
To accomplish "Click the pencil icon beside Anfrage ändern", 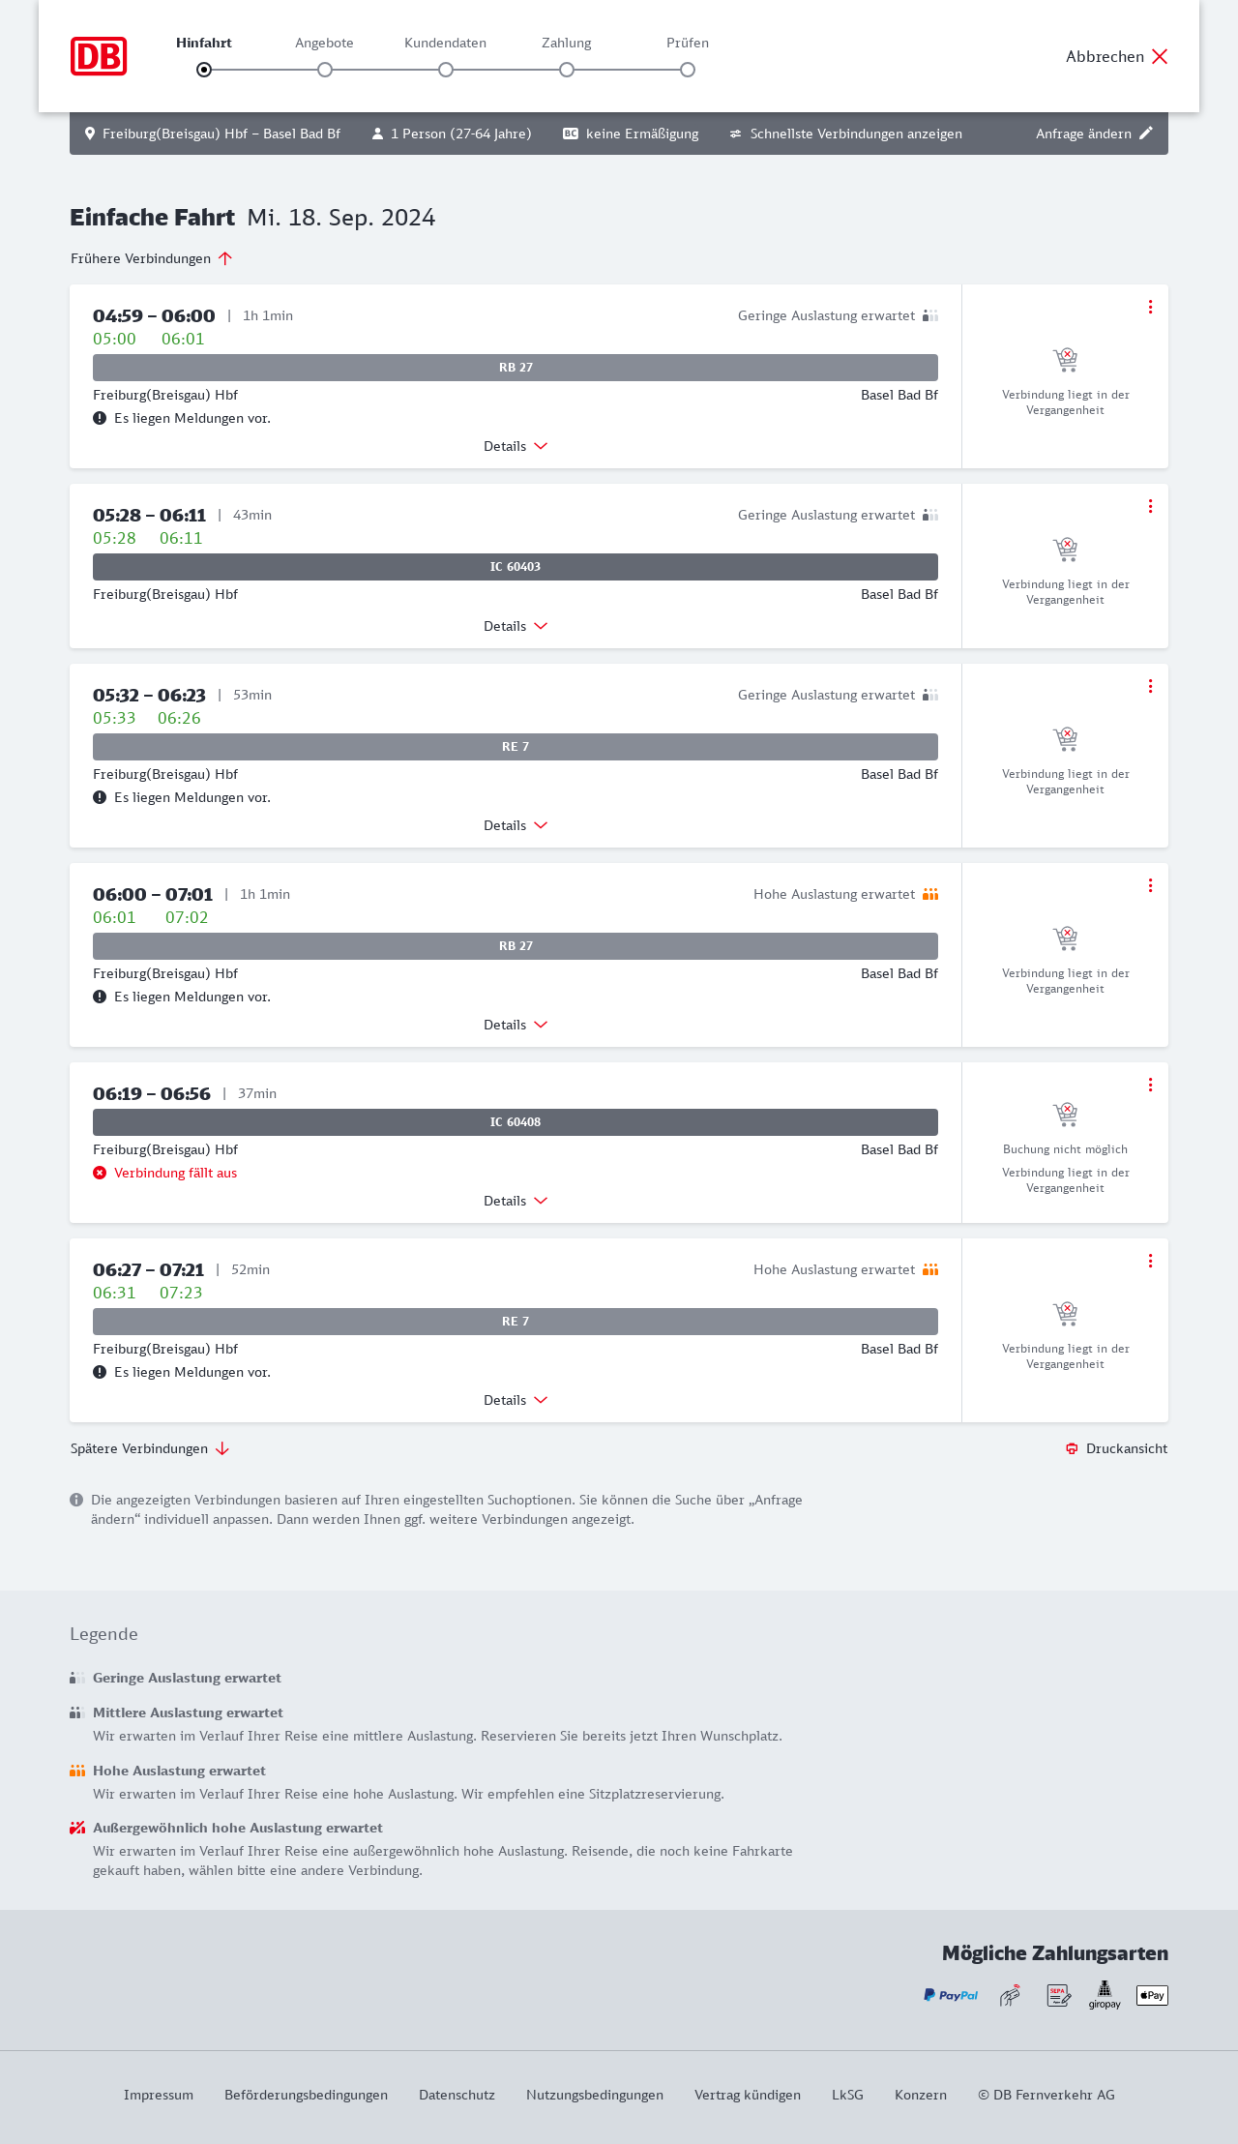I will tap(1146, 134).
